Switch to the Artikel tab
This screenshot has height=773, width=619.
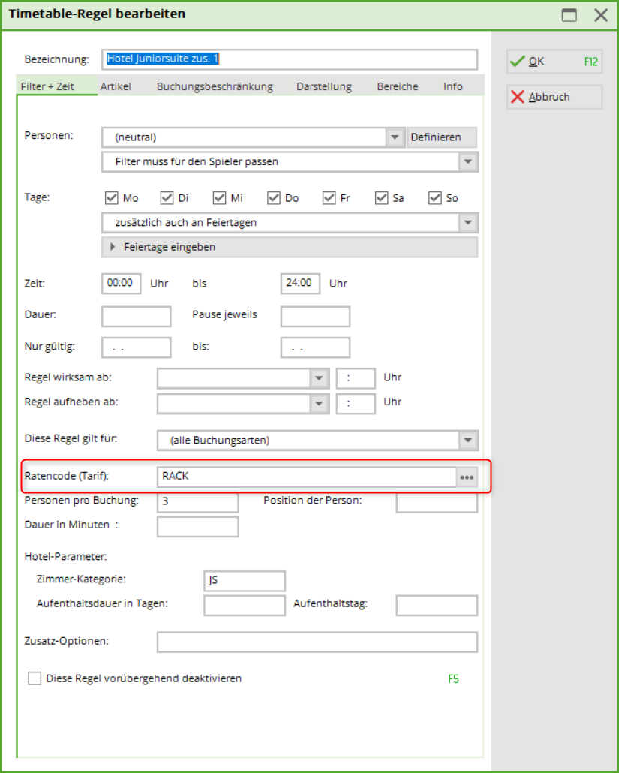point(116,86)
